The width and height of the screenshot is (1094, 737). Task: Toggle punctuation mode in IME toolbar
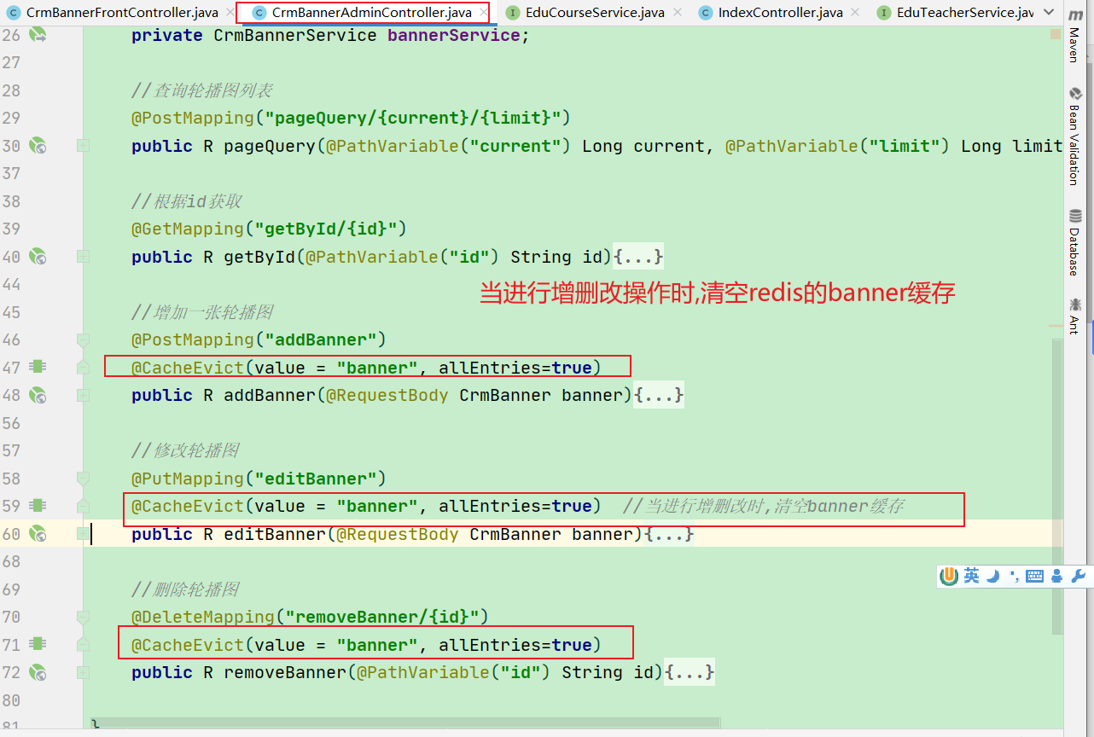1014,577
